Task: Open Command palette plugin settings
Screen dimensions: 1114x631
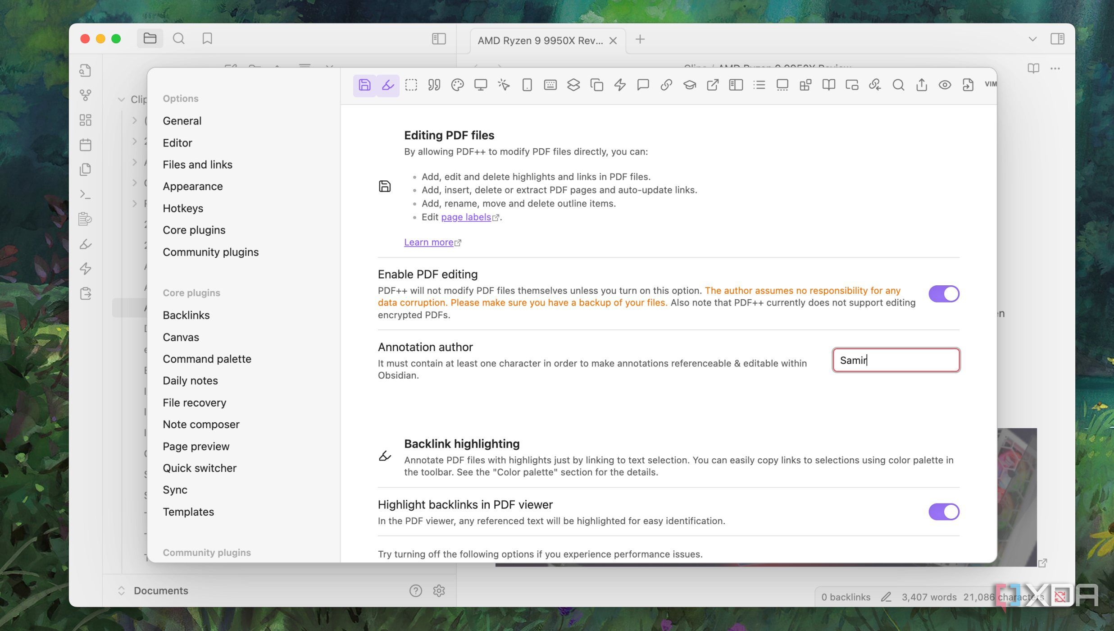Action: [207, 359]
